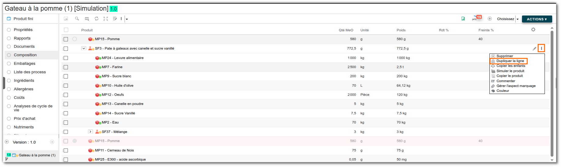Select "Supprimer" in the context menu

click(x=505, y=56)
